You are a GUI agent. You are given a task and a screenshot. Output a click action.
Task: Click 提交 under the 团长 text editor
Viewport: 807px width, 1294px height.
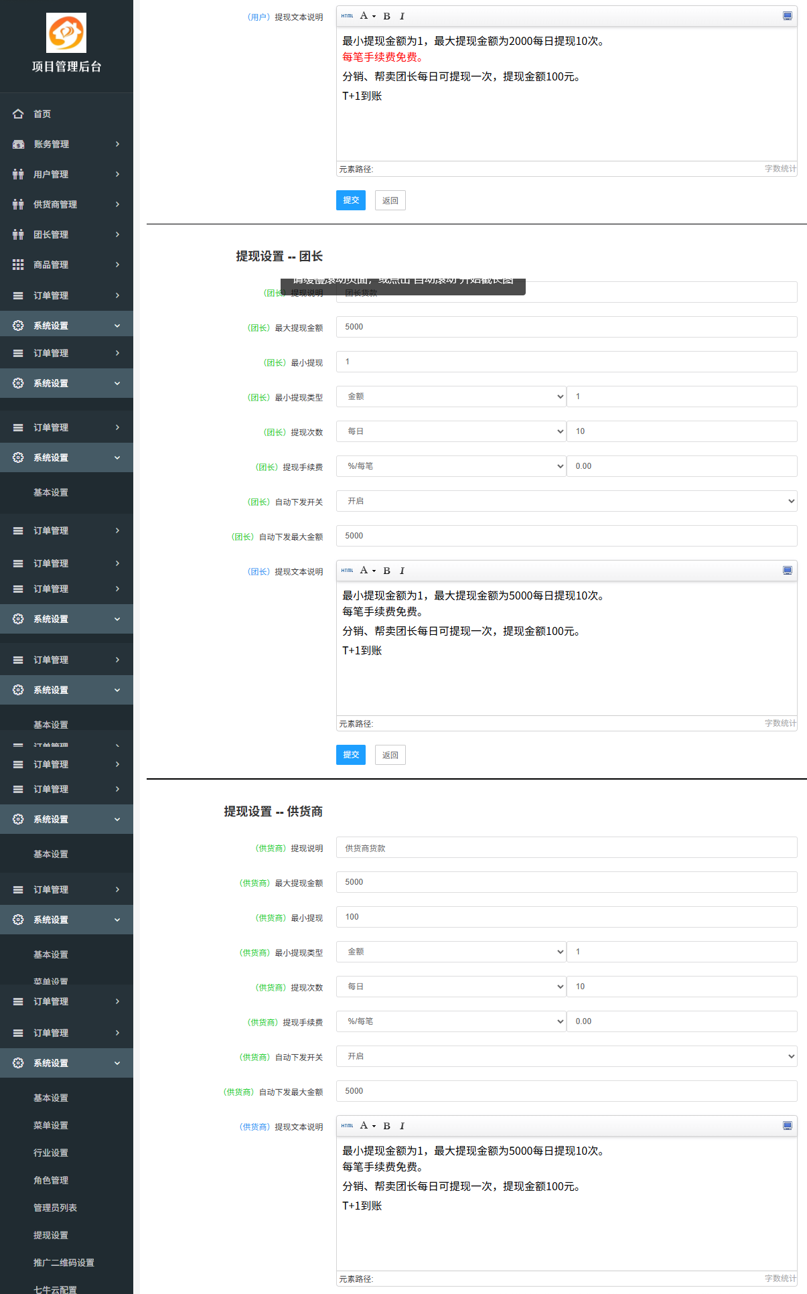click(x=351, y=755)
